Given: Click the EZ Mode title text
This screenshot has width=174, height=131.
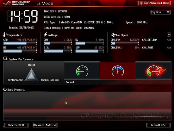Looking at the screenshot, I should 45,3.
